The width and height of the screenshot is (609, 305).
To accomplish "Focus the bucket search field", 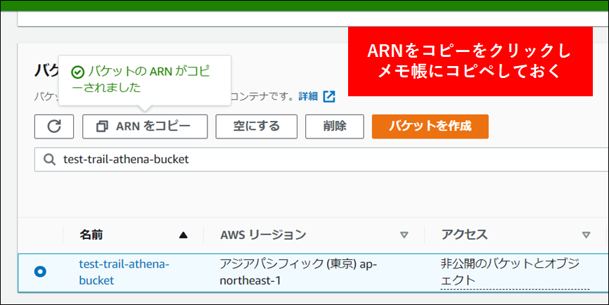I will [316, 160].
